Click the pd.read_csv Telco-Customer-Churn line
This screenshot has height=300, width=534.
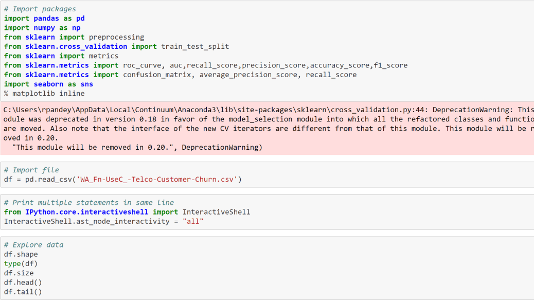click(122, 180)
